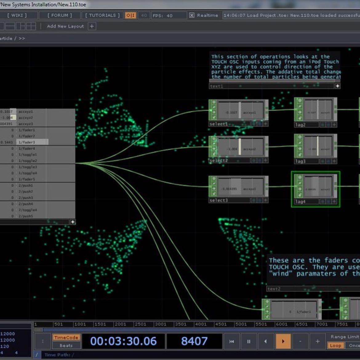Click the status message about New.110.toe
The image size is (360, 360).
(291, 15)
